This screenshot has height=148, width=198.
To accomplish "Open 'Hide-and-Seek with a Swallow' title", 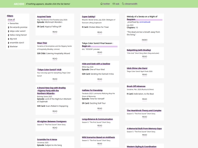I will tap(96, 64).
